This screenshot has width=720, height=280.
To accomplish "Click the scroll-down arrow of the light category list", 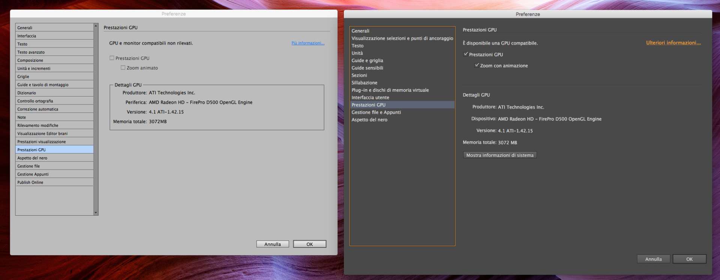I will coord(96,213).
